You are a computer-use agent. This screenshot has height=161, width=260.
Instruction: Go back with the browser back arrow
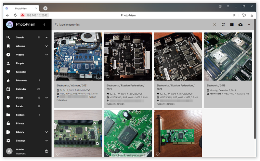[7, 15]
